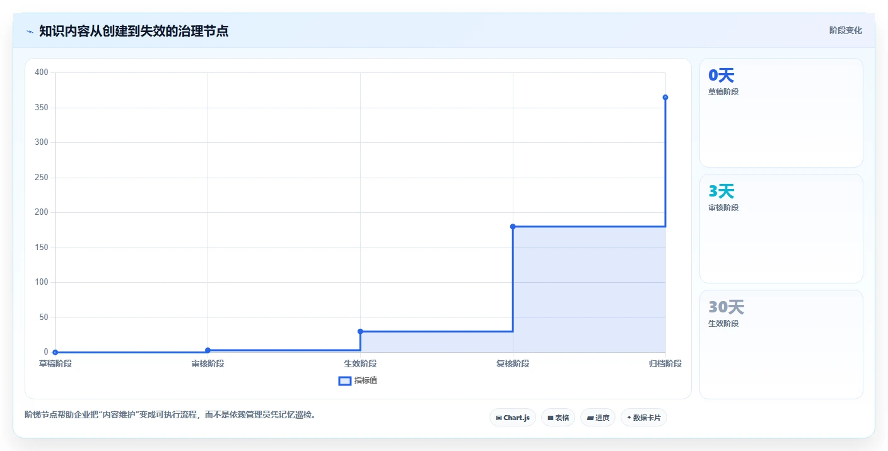Viewport: 888px width, 451px height.
Task: Open the 0天 草稿阶段 card
Action: 781,113
